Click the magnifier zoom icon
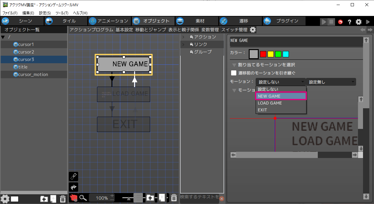 [x=83, y=198]
